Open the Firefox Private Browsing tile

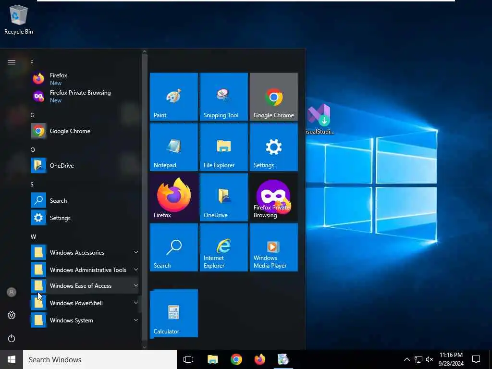point(273,197)
